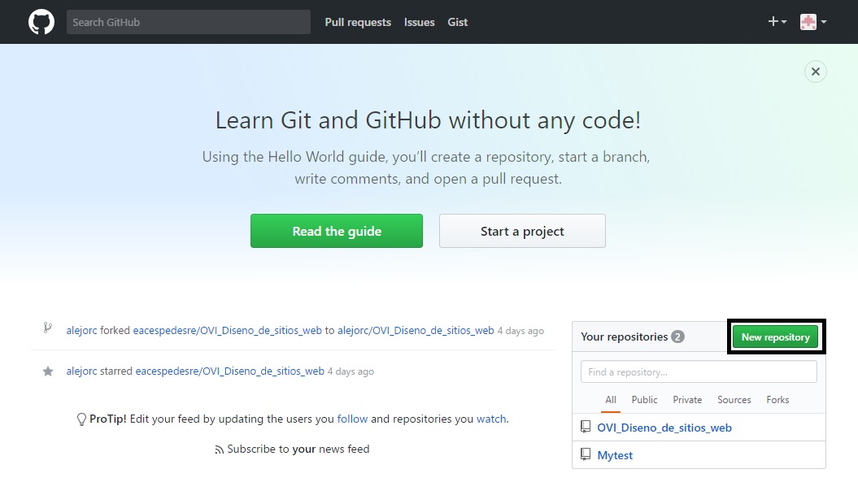
Task: Open alejorc profile in the forked entry
Action: pos(81,331)
